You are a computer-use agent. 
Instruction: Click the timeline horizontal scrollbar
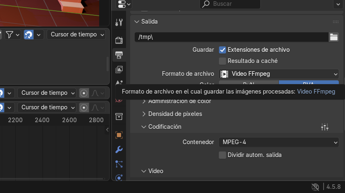(52, 179)
